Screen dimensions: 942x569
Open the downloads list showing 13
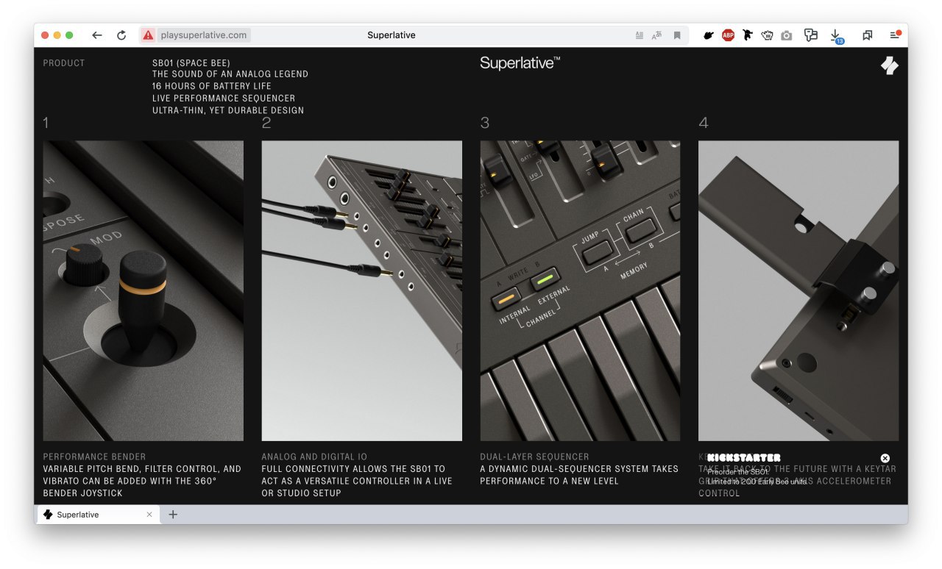click(836, 36)
